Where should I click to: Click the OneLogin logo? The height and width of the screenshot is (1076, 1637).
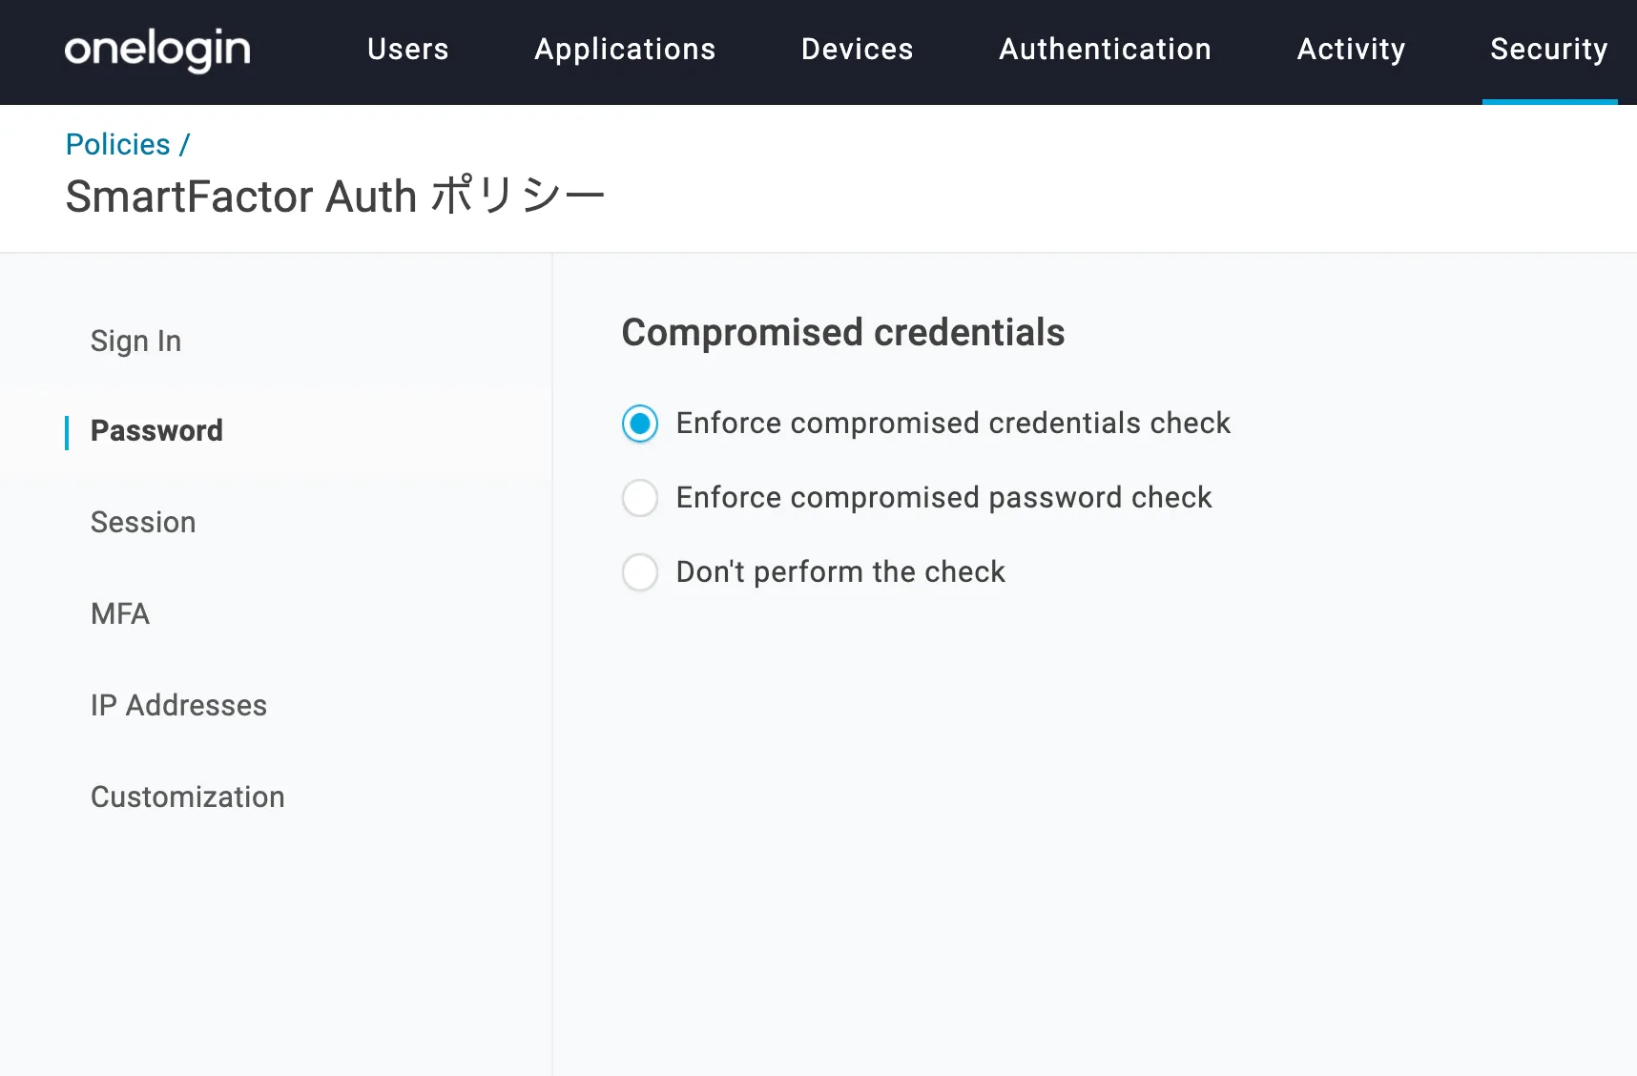[x=157, y=50]
